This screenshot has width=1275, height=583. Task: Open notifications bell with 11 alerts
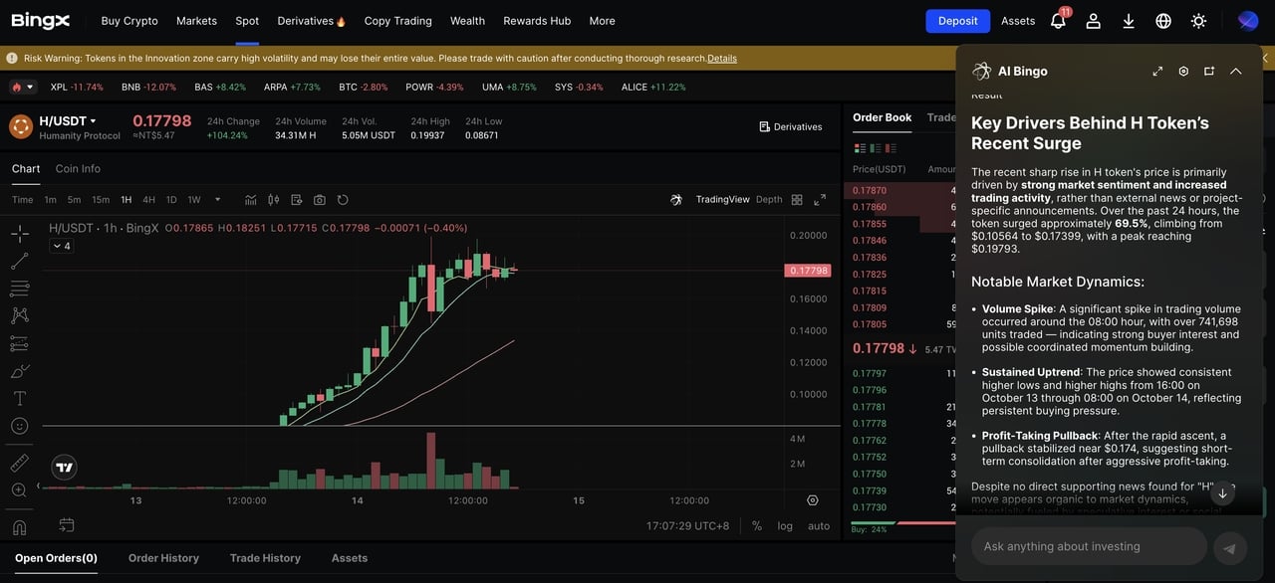pos(1058,21)
